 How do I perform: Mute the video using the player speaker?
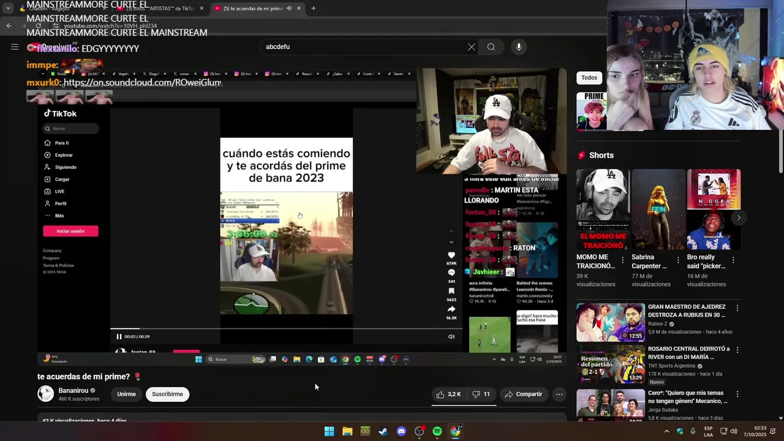point(451,336)
